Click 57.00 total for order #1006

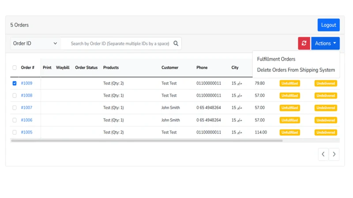(x=259, y=120)
